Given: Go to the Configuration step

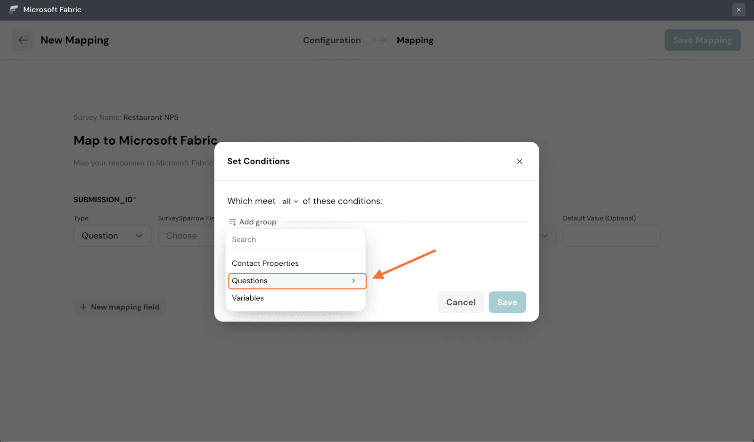Looking at the screenshot, I should tap(332, 41).
